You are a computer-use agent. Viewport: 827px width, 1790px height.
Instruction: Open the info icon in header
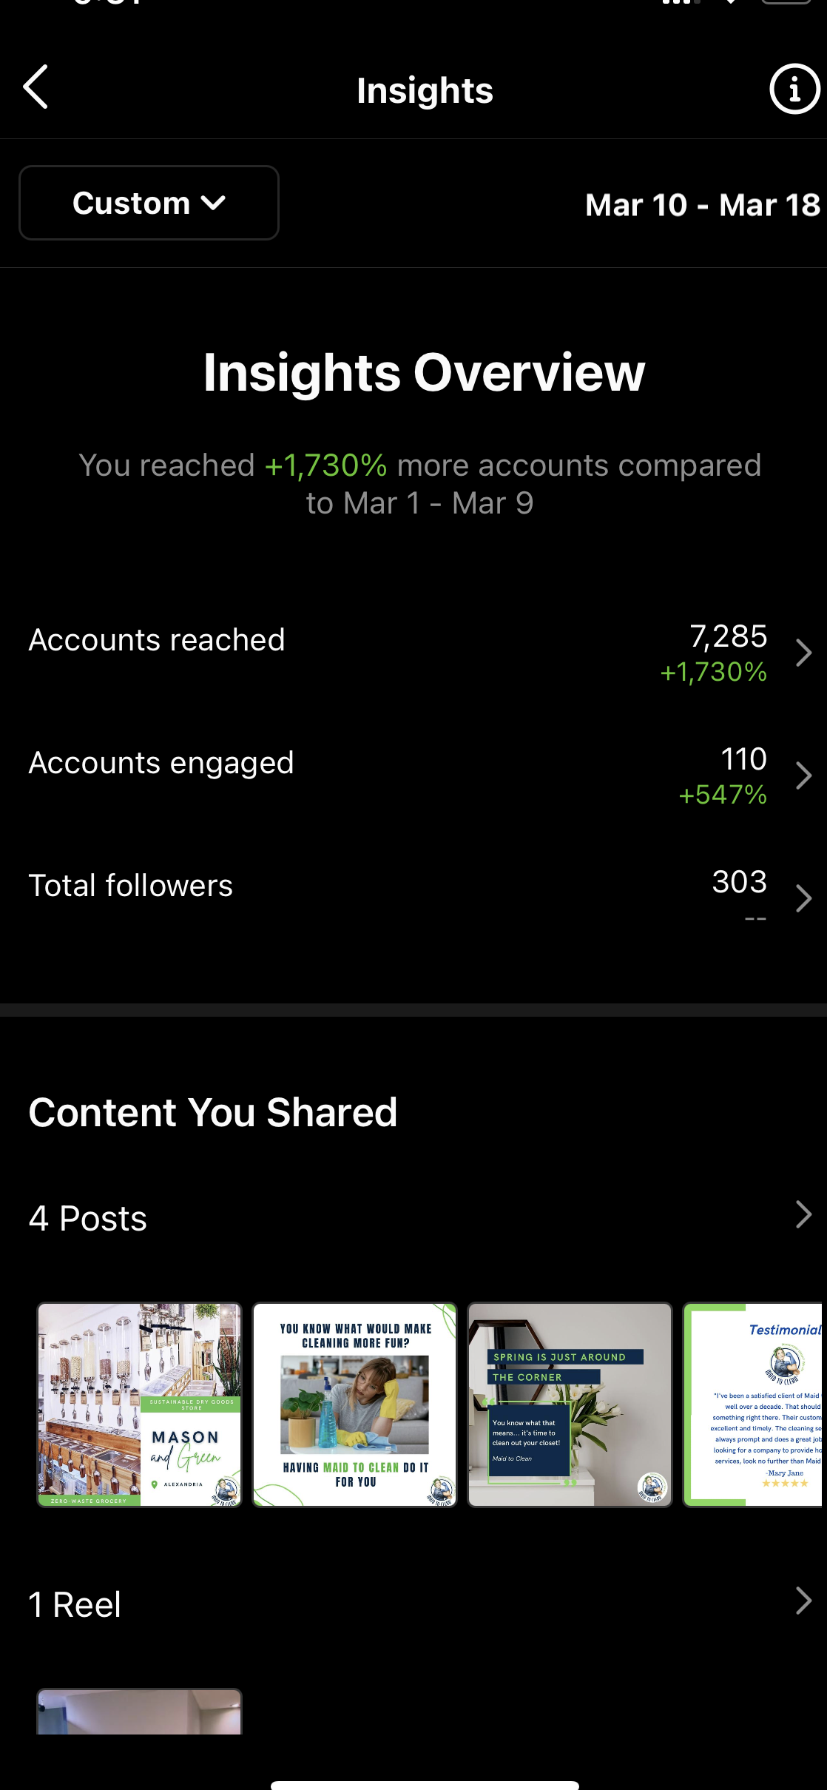794,90
